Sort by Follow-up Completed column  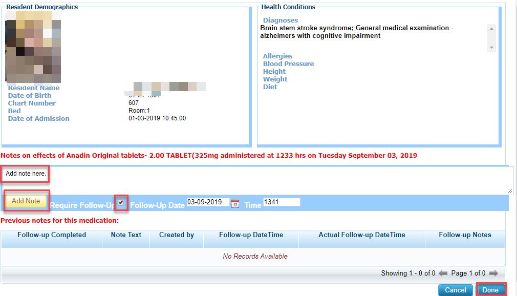[52, 235]
